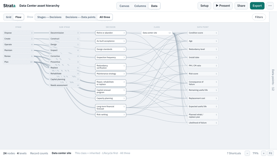Select the Dispose stage node
The height and width of the screenshot is (157, 277).
(x=18, y=33)
